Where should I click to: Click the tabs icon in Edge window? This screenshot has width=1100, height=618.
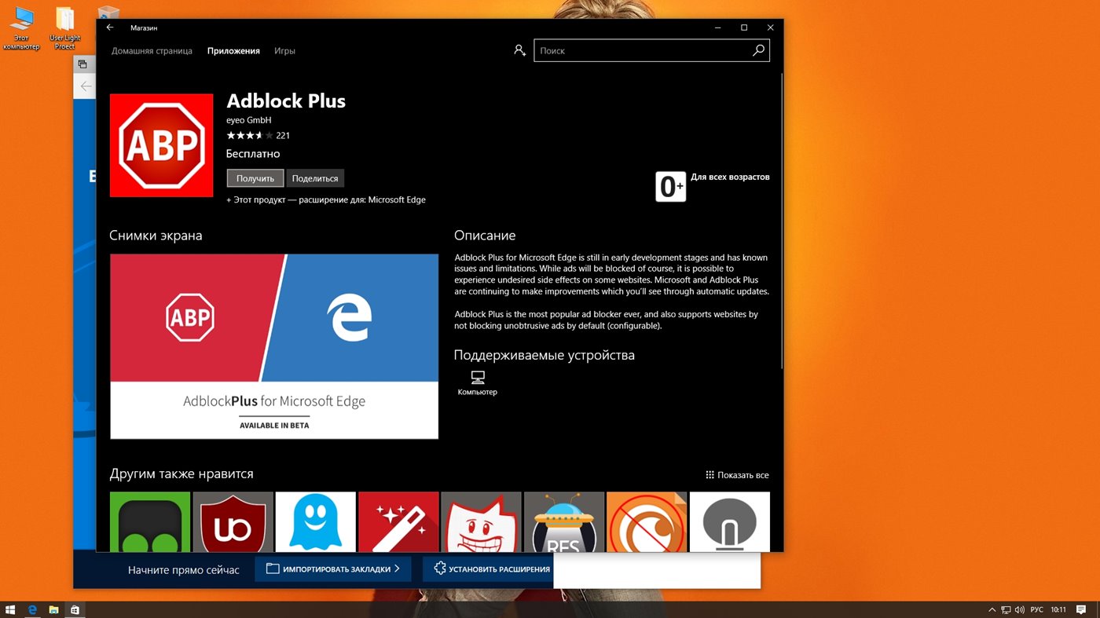[82, 64]
